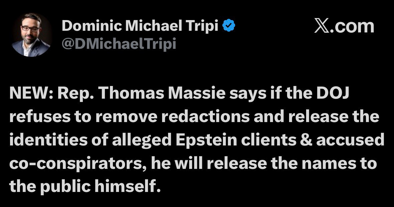
Task: Open Dominic Michael Tripi's profile photo
Action: [30, 35]
